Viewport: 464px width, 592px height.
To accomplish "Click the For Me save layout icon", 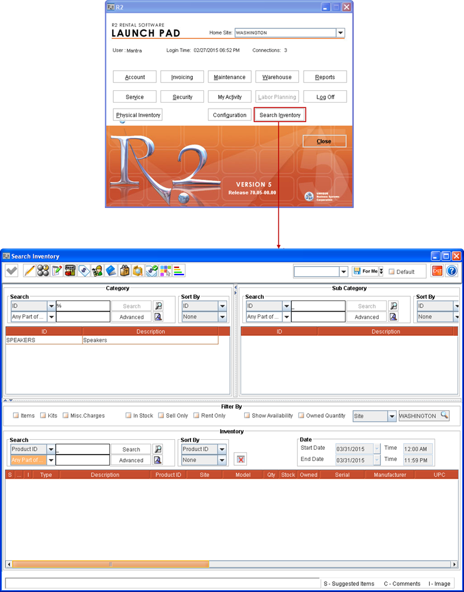I will pyautogui.click(x=365, y=271).
